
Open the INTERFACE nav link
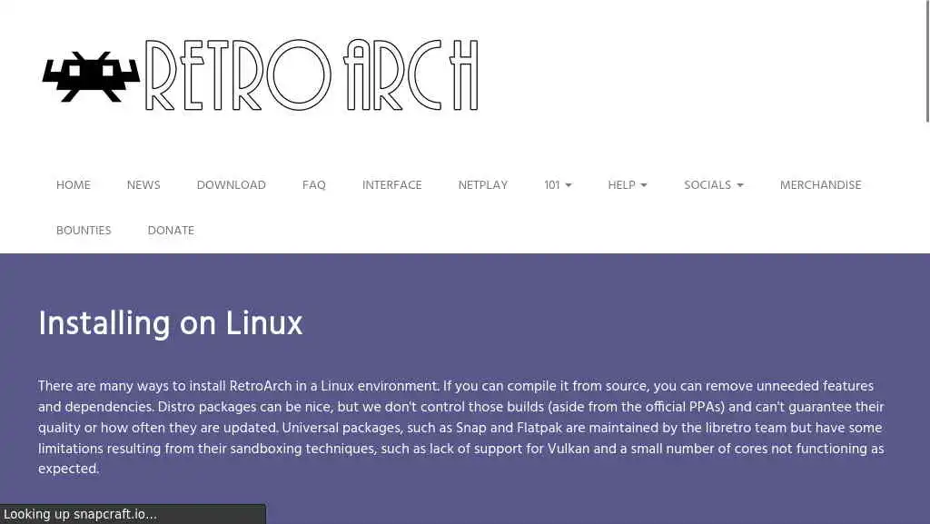(392, 185)
